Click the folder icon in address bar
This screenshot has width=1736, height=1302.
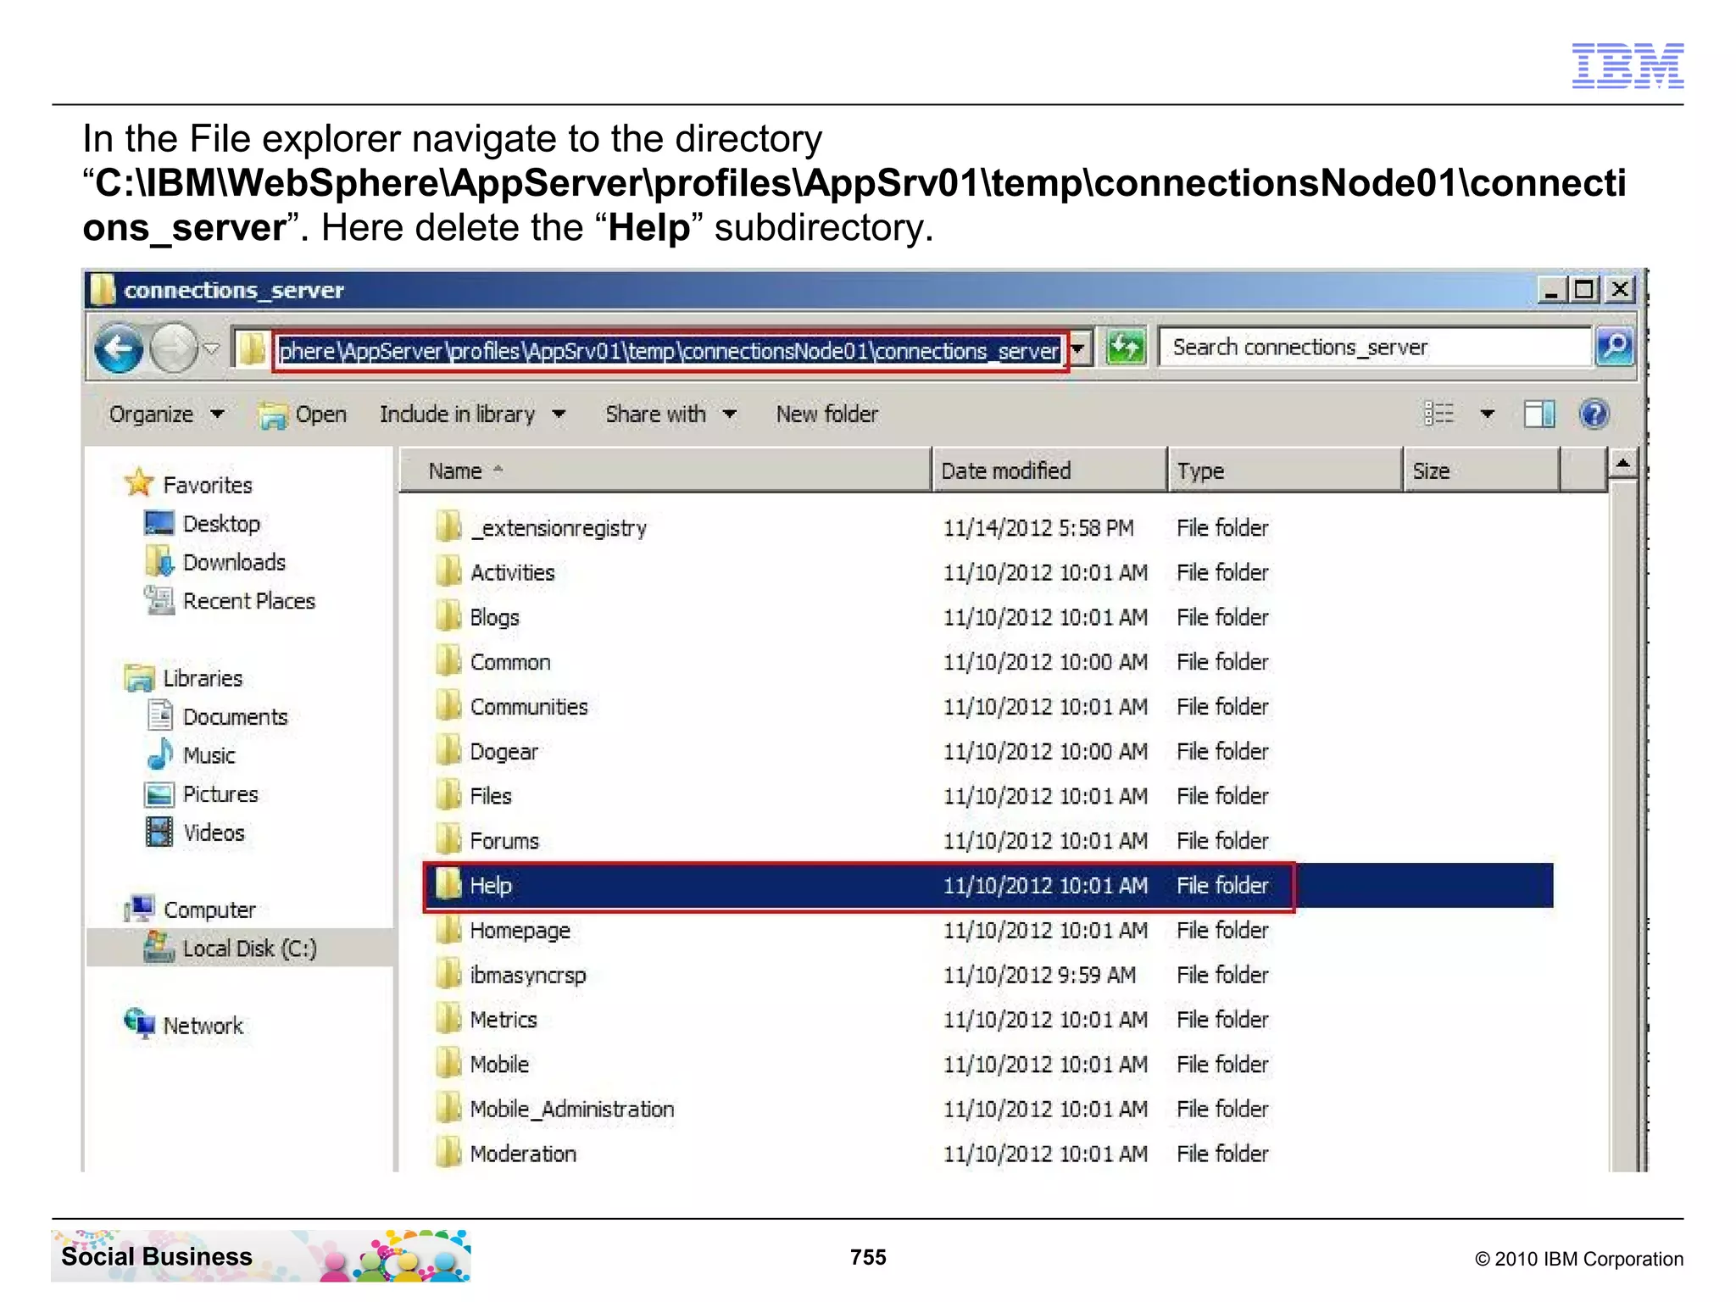pyautogui.click(x=251, y=349)
